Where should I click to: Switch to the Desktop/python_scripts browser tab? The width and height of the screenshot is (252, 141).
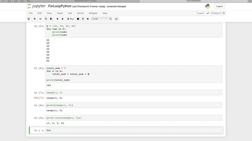coord(86,1)
